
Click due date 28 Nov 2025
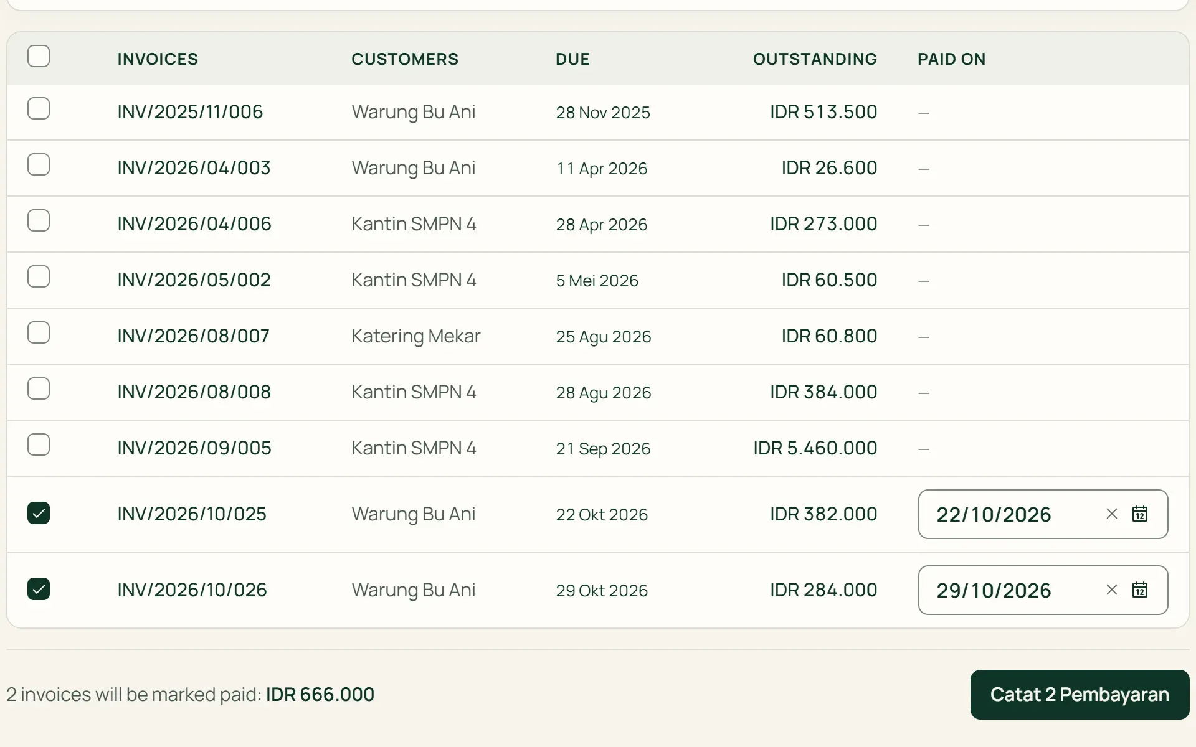603,113
